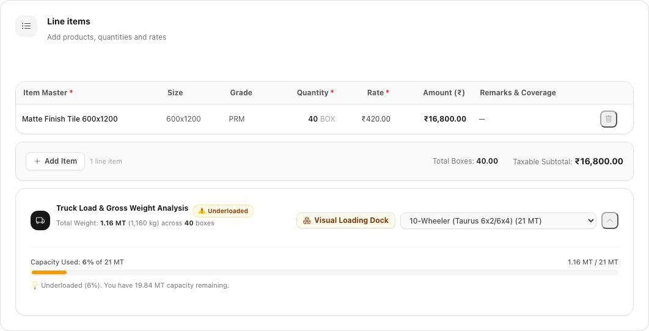Open the truck type dropdown

pyautogui.click(x=498, y=221)
